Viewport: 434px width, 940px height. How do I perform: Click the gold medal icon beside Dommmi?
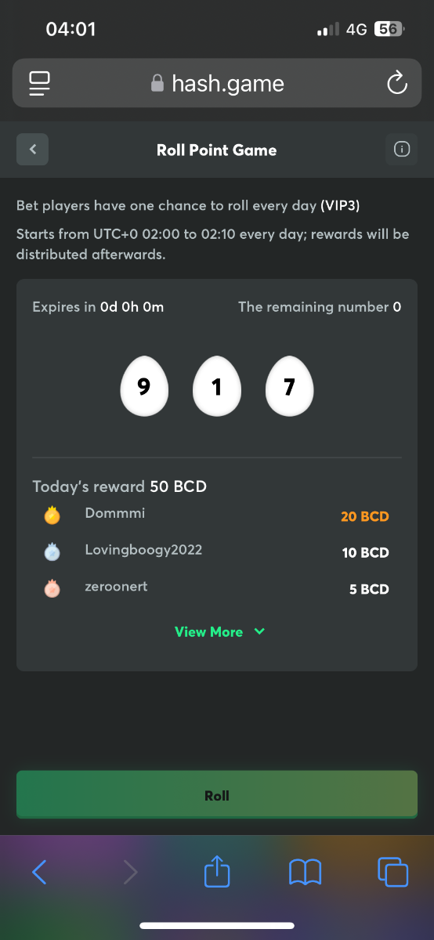[x=52, y=516]
